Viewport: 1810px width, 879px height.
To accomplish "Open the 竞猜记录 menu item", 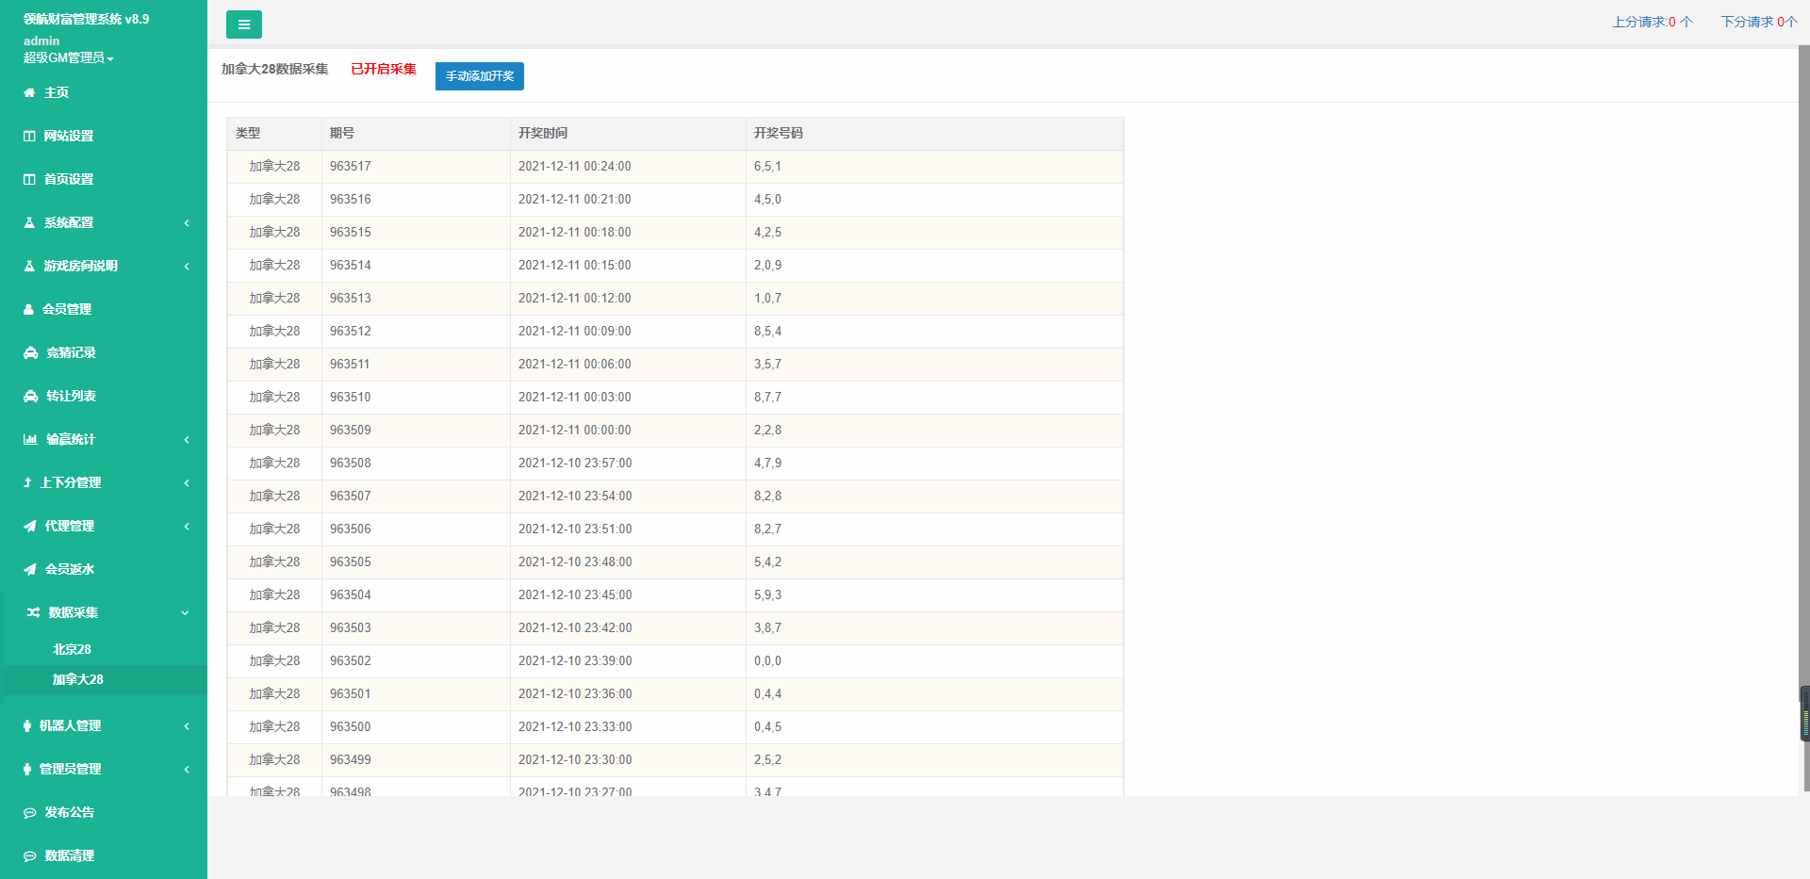I will [x=104, y=352].
